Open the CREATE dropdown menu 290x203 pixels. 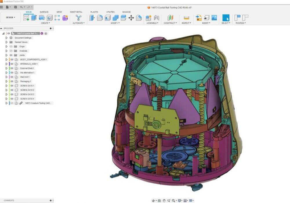click(45, 23)
